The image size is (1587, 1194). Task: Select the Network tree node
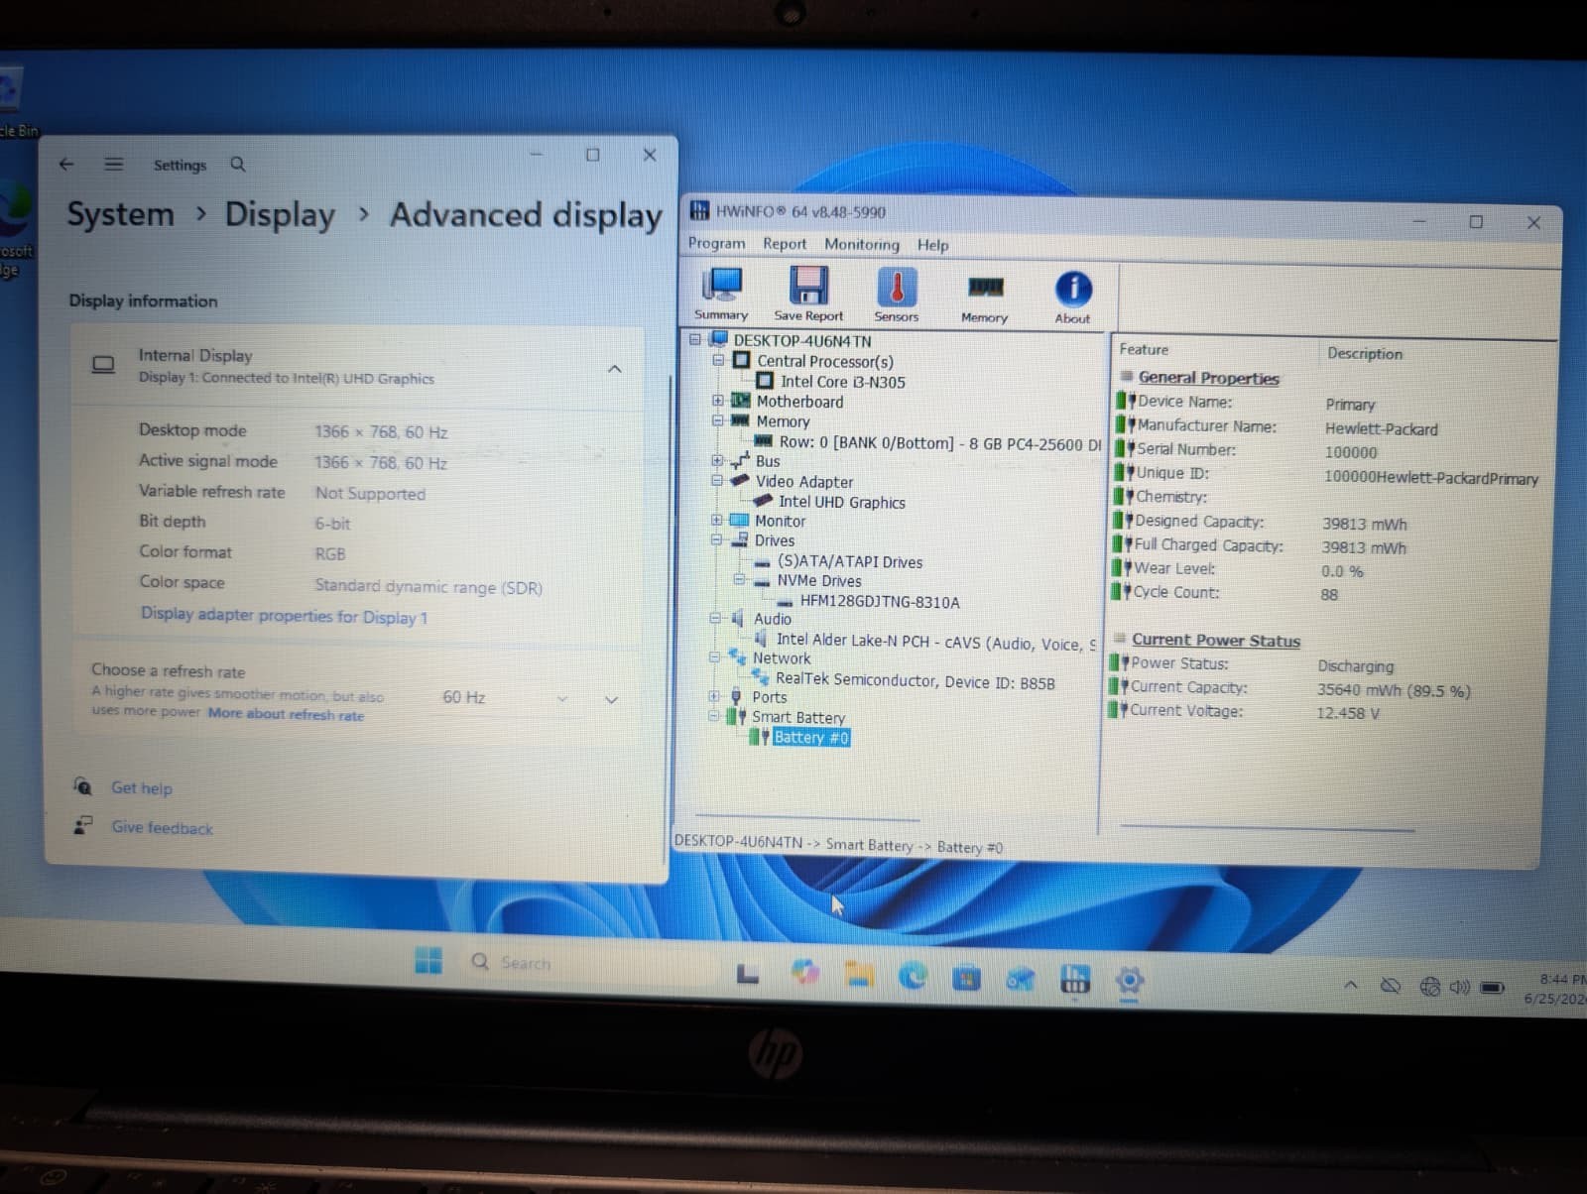pos(781,658)
